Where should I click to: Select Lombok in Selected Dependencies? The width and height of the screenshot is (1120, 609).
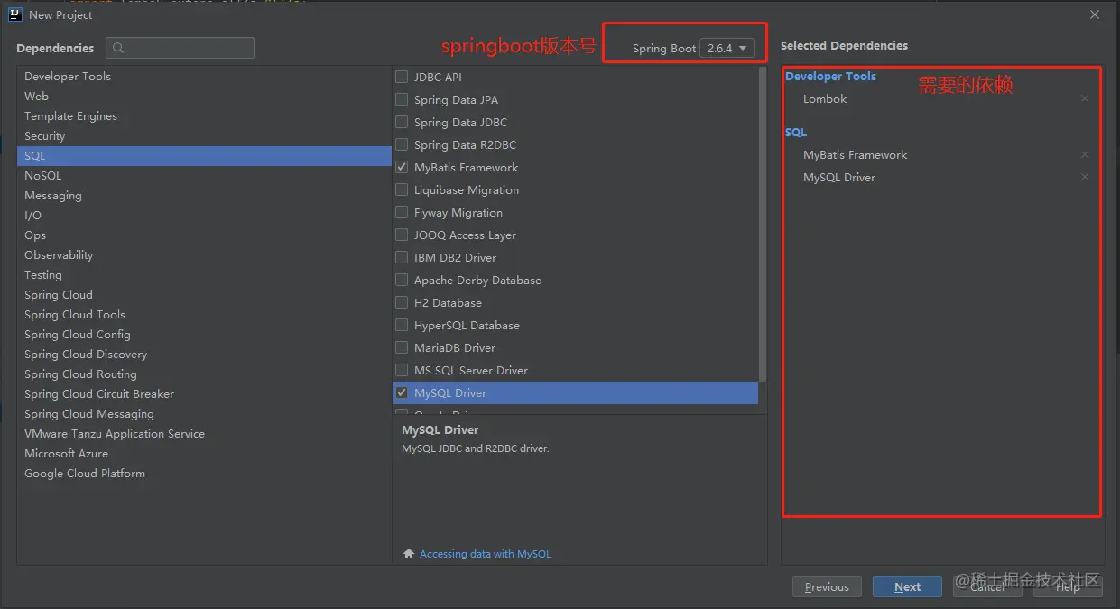(x=825, y=98)
